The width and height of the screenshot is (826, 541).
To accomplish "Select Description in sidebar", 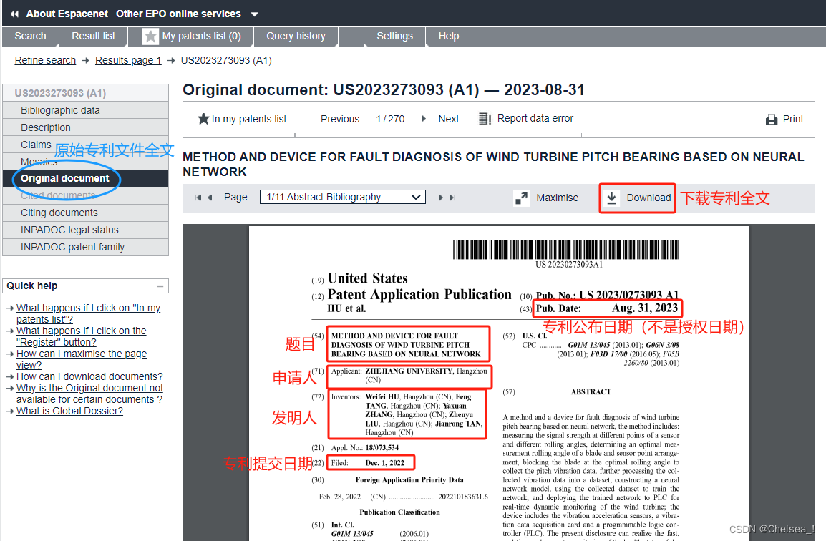I will coord(86,127).
